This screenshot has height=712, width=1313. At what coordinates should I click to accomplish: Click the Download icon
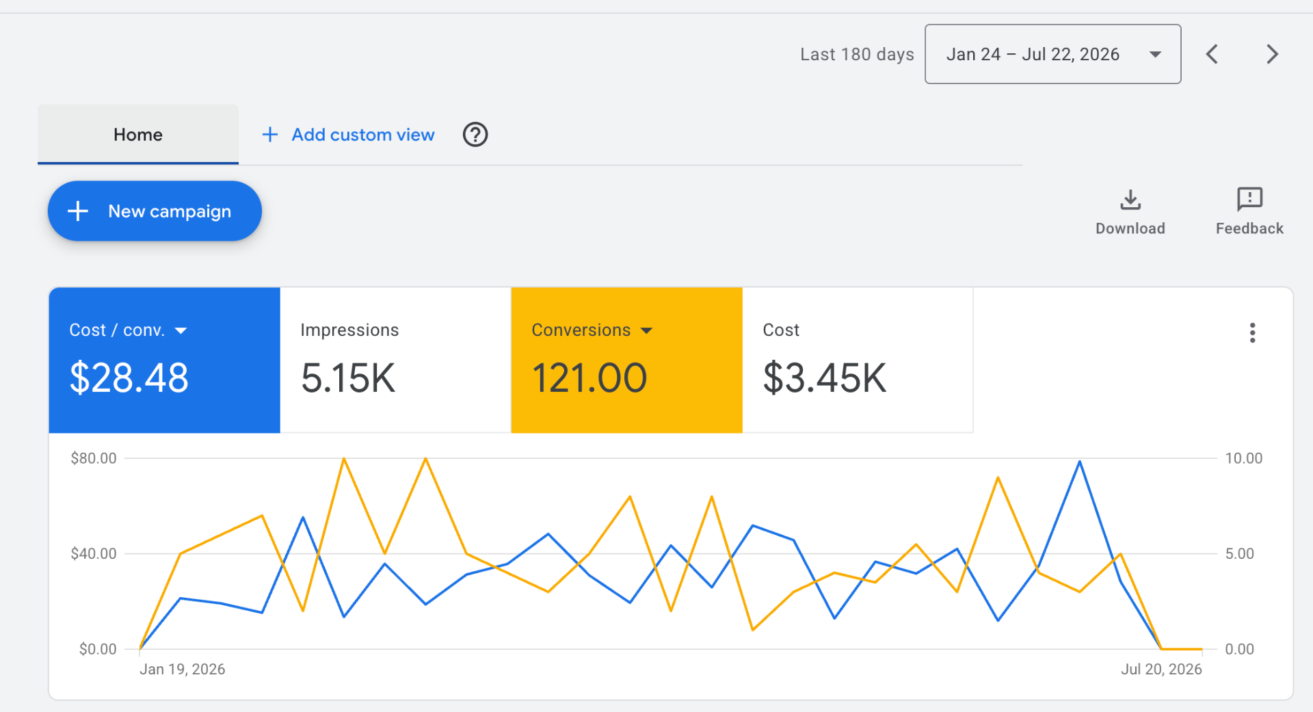coord(1130,200)
